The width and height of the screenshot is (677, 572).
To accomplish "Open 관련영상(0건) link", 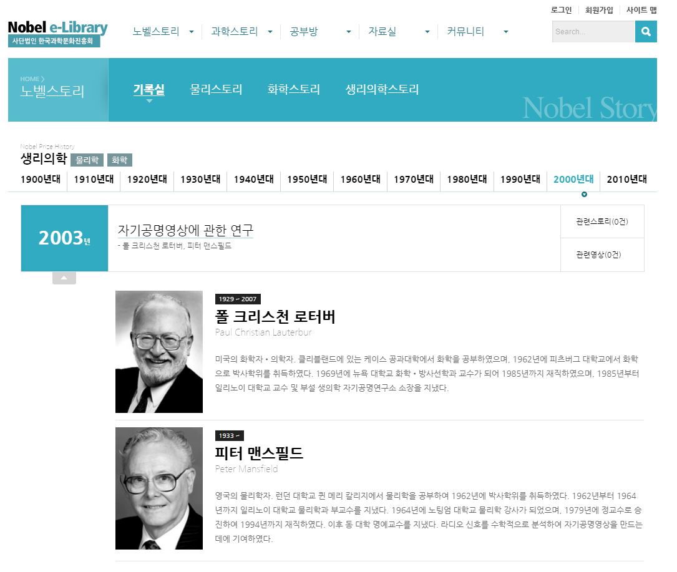I will [x=602, y=255].
